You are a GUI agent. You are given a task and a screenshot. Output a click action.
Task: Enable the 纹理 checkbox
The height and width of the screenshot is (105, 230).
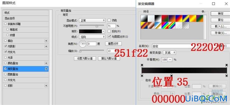coord(8,35)
